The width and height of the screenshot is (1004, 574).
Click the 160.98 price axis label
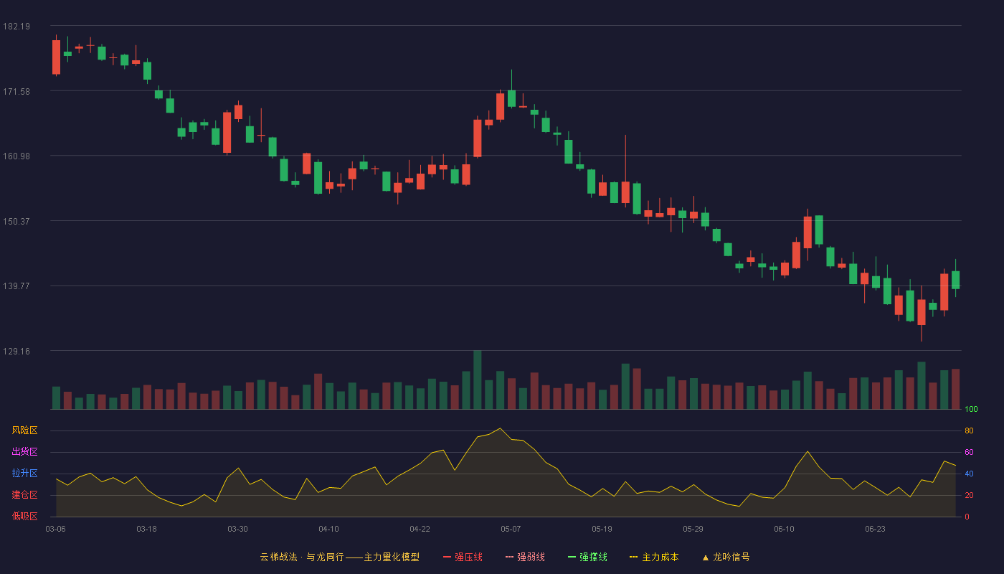coord(16,156)
